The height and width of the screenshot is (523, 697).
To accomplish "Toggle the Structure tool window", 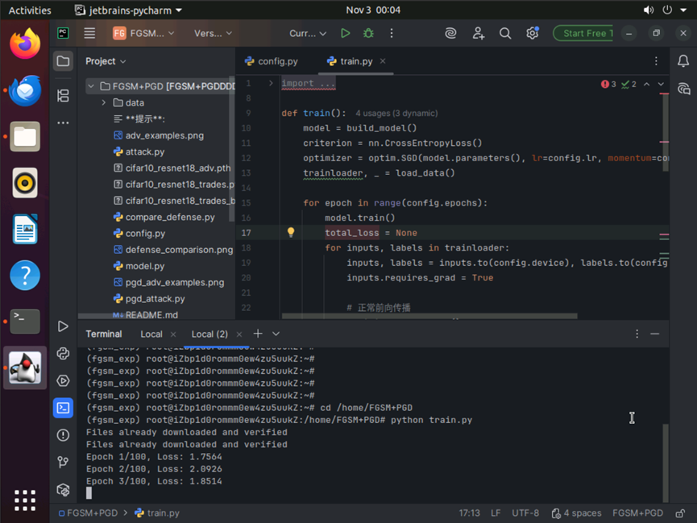I will (63, 96).
